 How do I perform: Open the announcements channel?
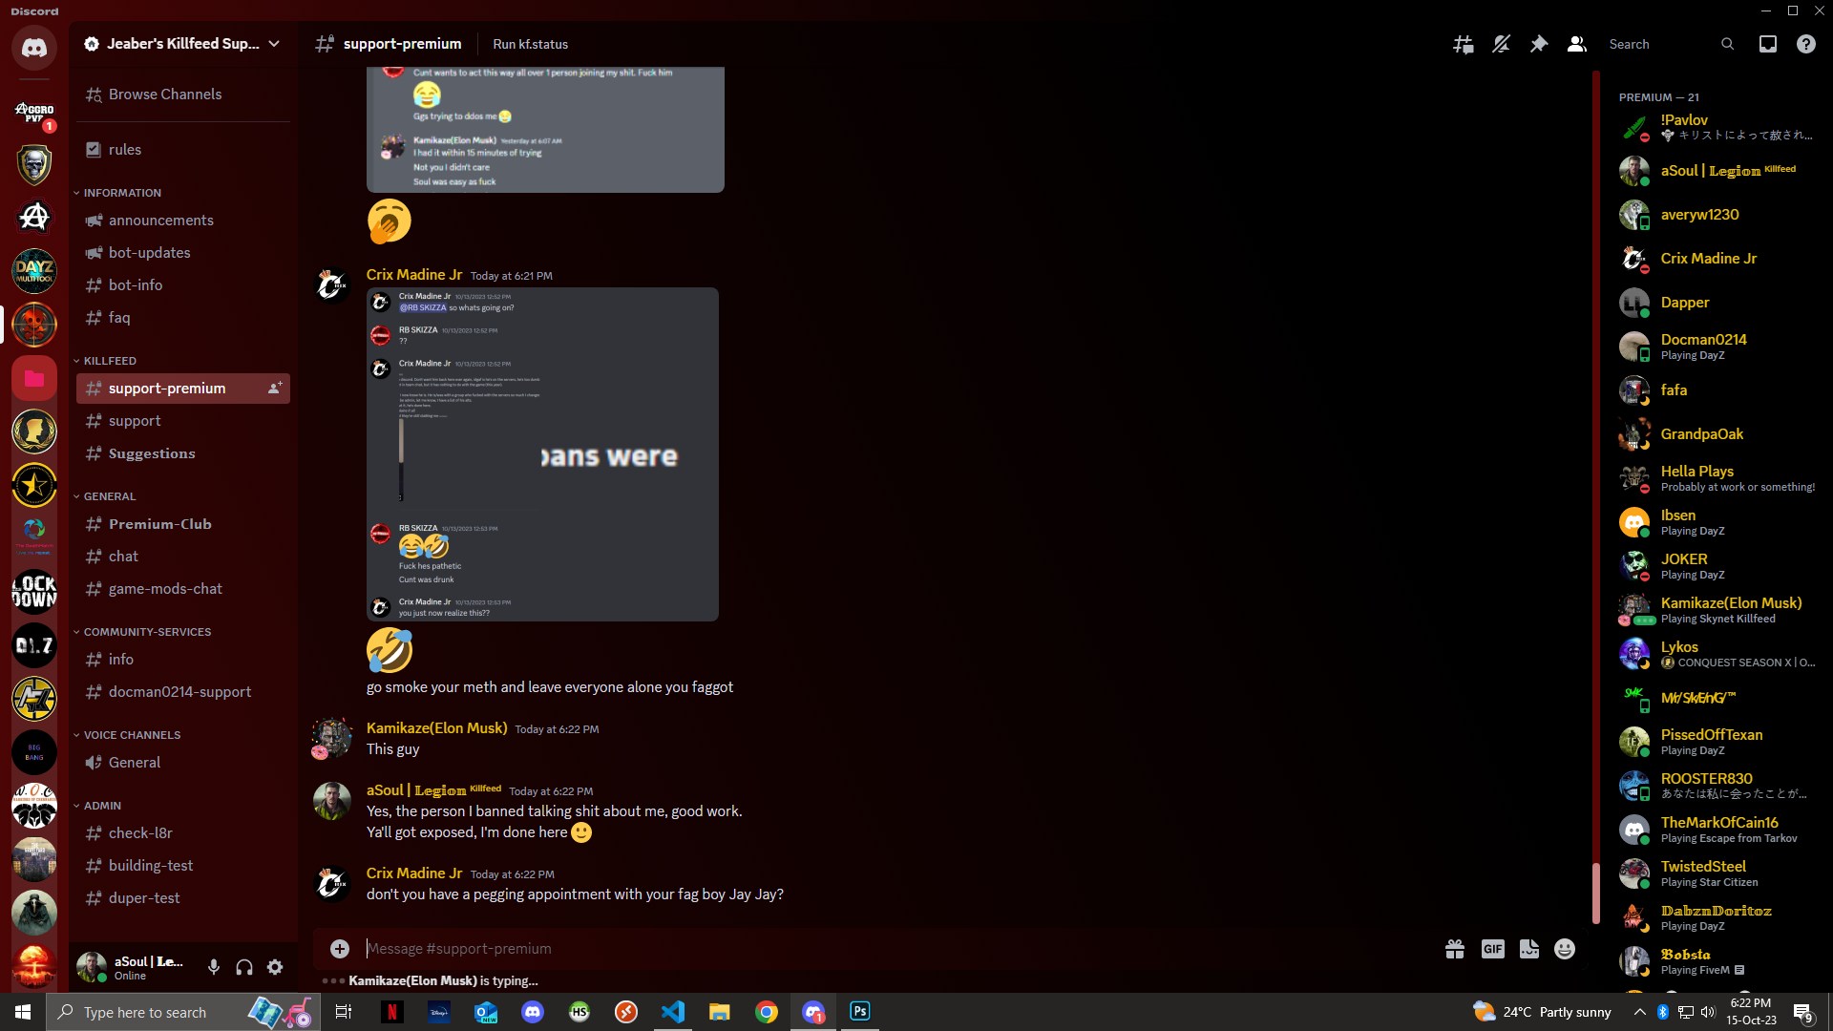point(183,221)
